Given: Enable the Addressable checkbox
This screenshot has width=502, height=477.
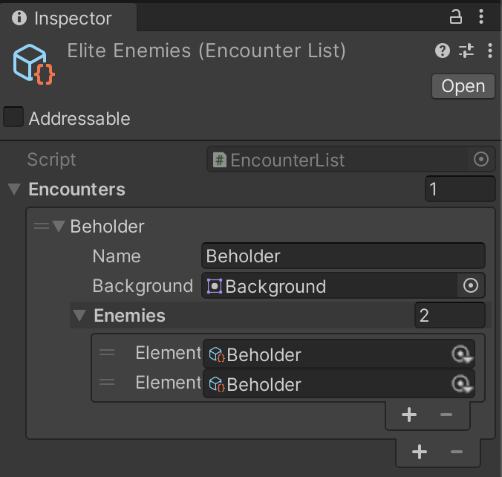Looking at the screenshot, I should [x=13, y=117].
